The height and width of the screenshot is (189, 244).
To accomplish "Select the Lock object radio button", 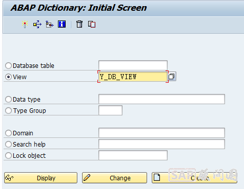I will (8, 155).
